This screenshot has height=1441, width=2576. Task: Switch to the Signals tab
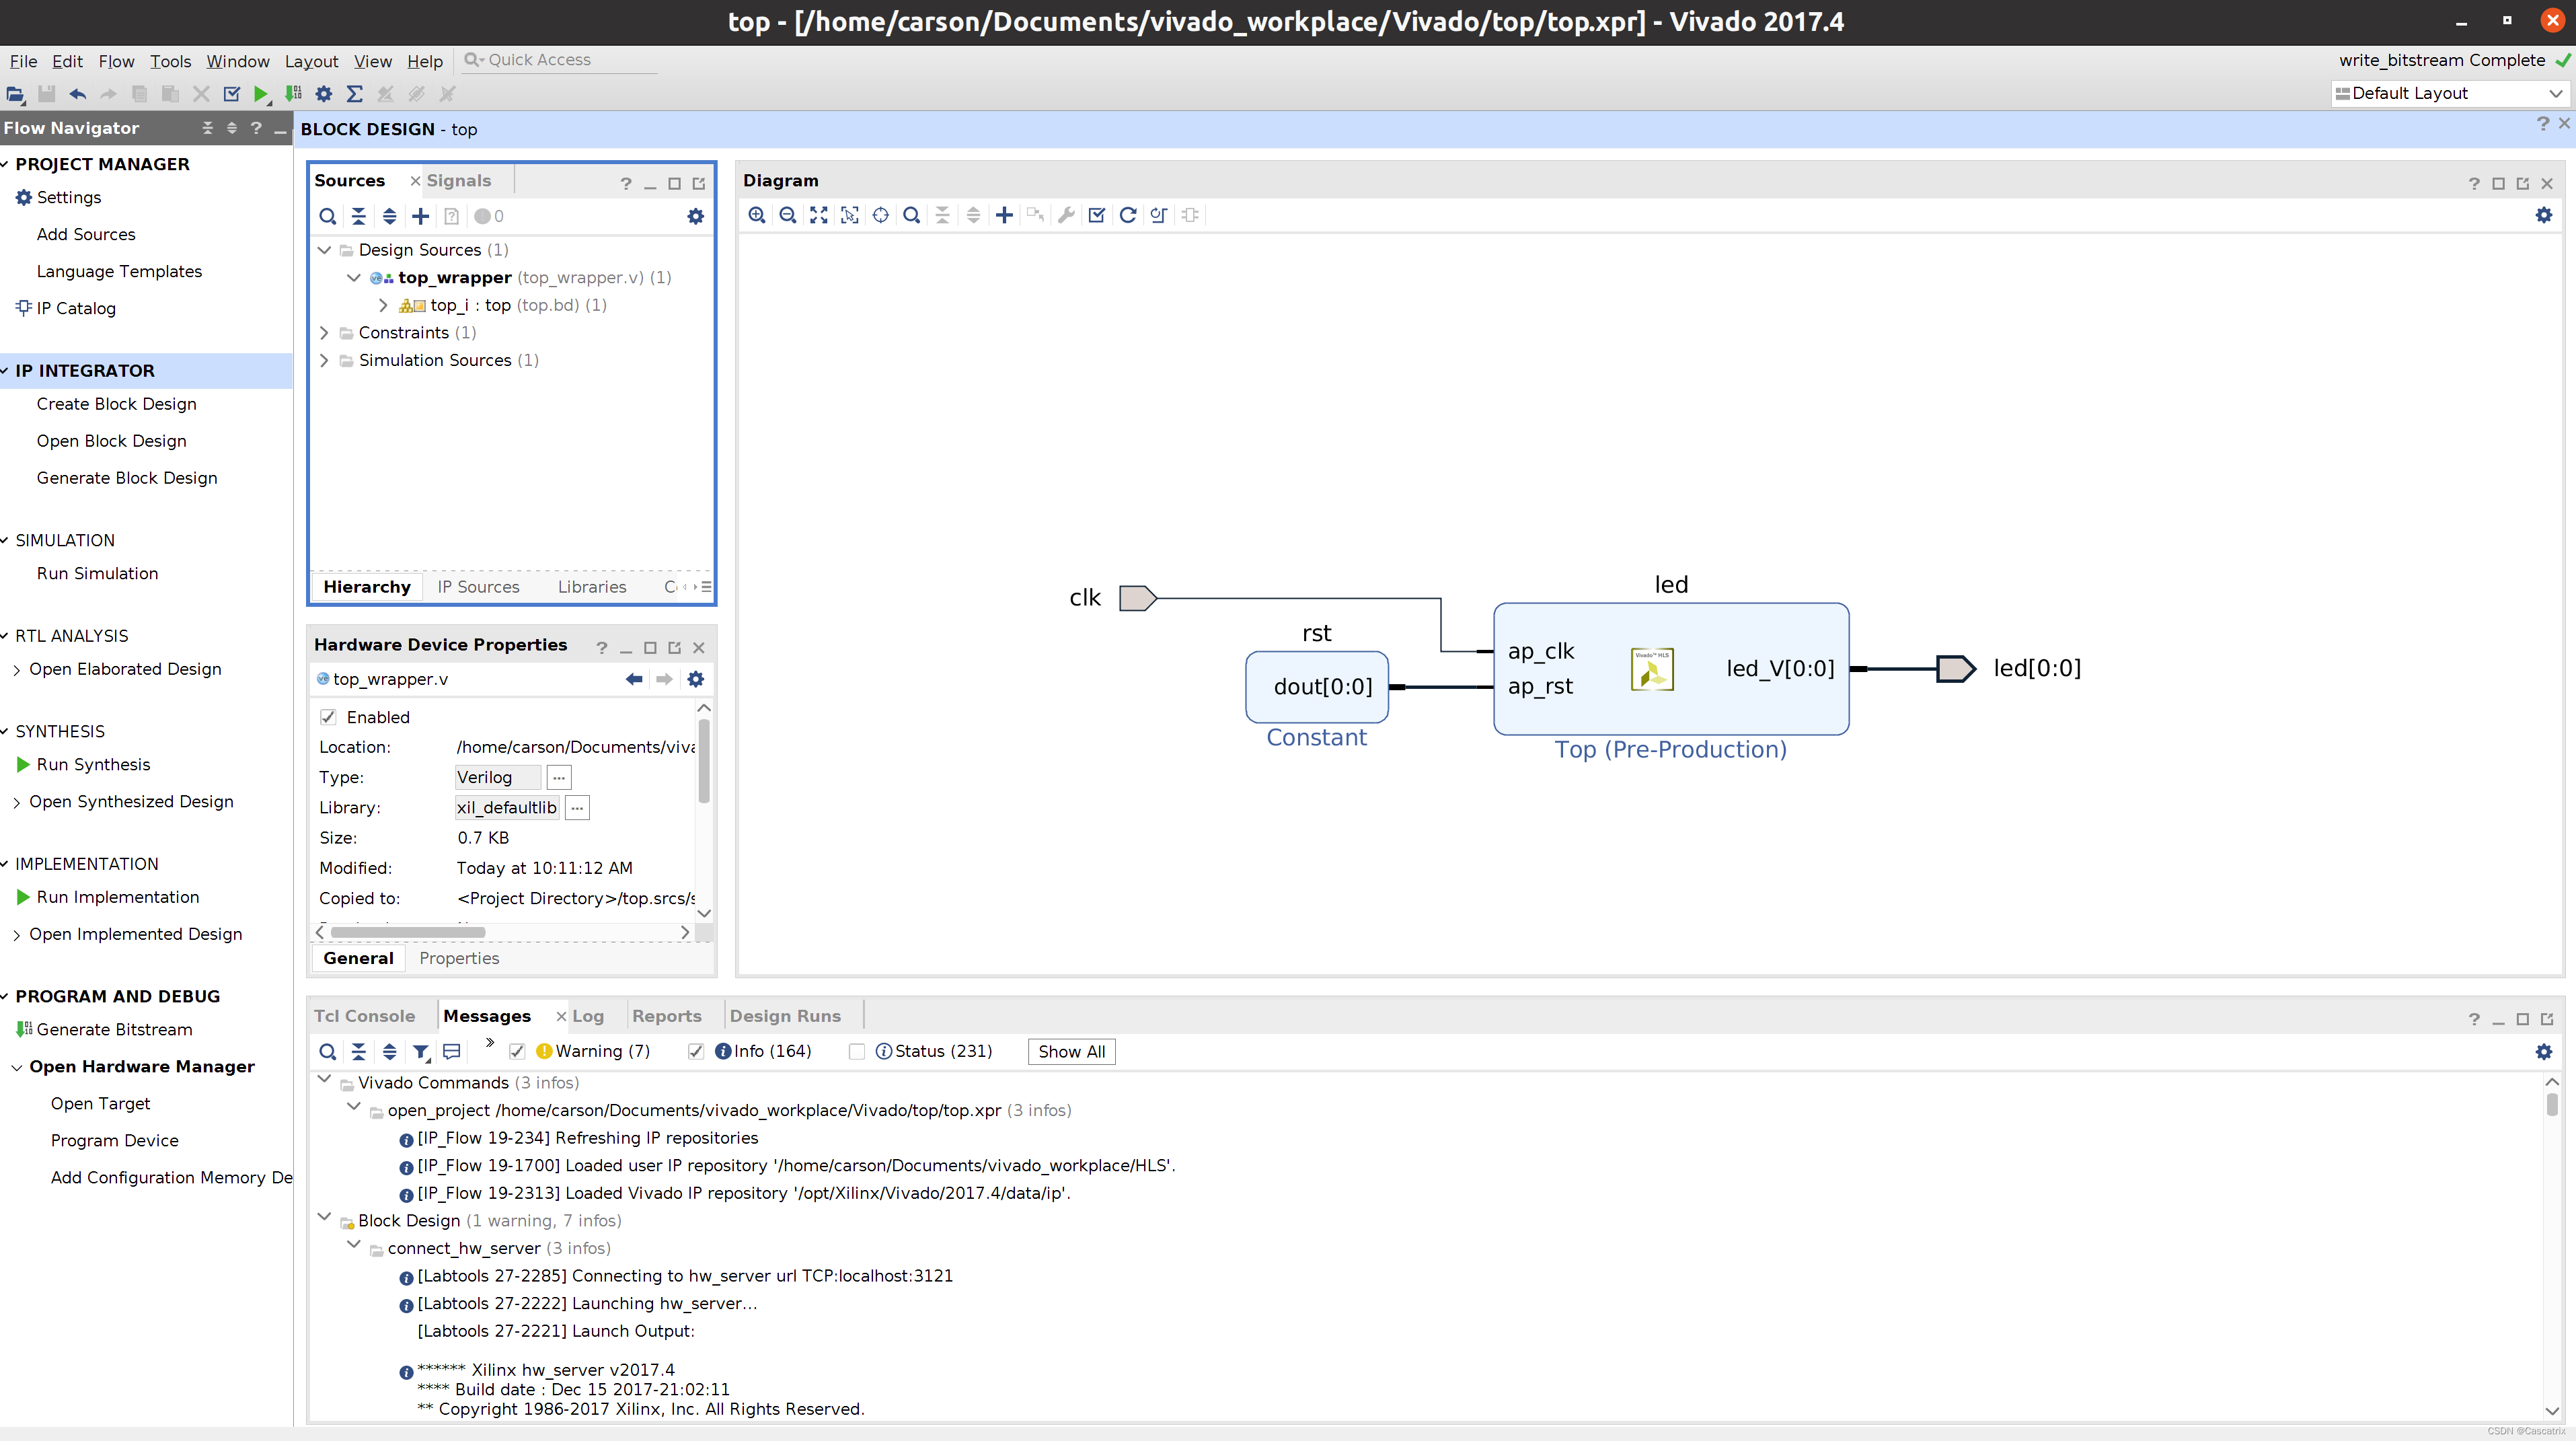[459, 181]
